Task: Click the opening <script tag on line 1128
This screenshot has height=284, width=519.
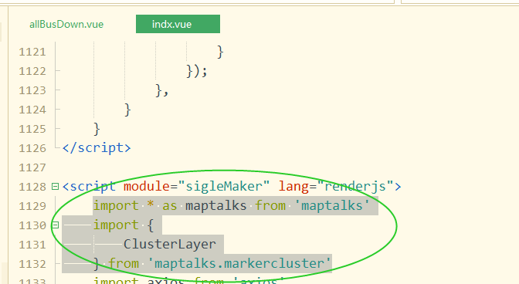Action: [89, 187]
